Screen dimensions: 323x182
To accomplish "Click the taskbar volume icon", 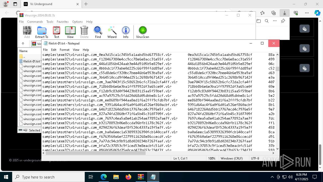I will tap(290, 177).
